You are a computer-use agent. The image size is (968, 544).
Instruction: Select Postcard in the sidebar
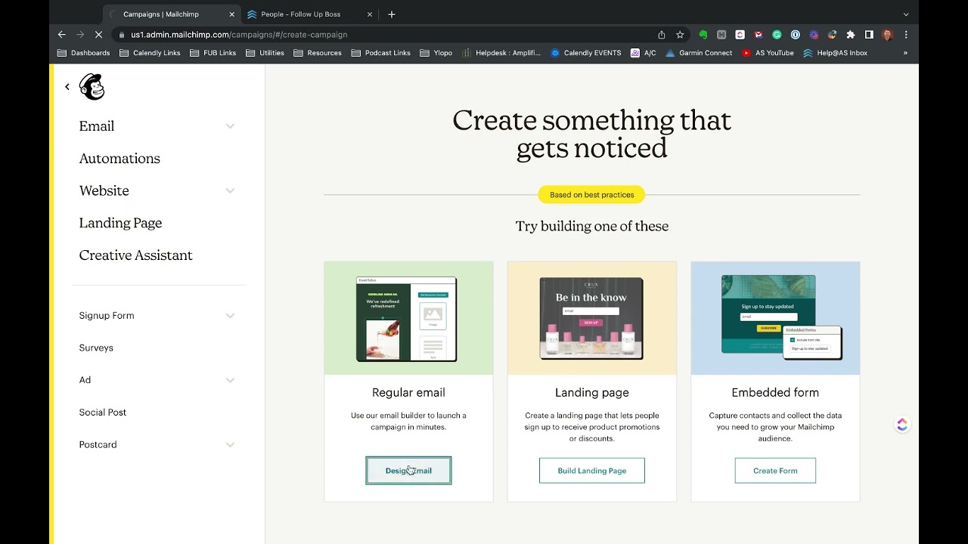coord(98,444)
